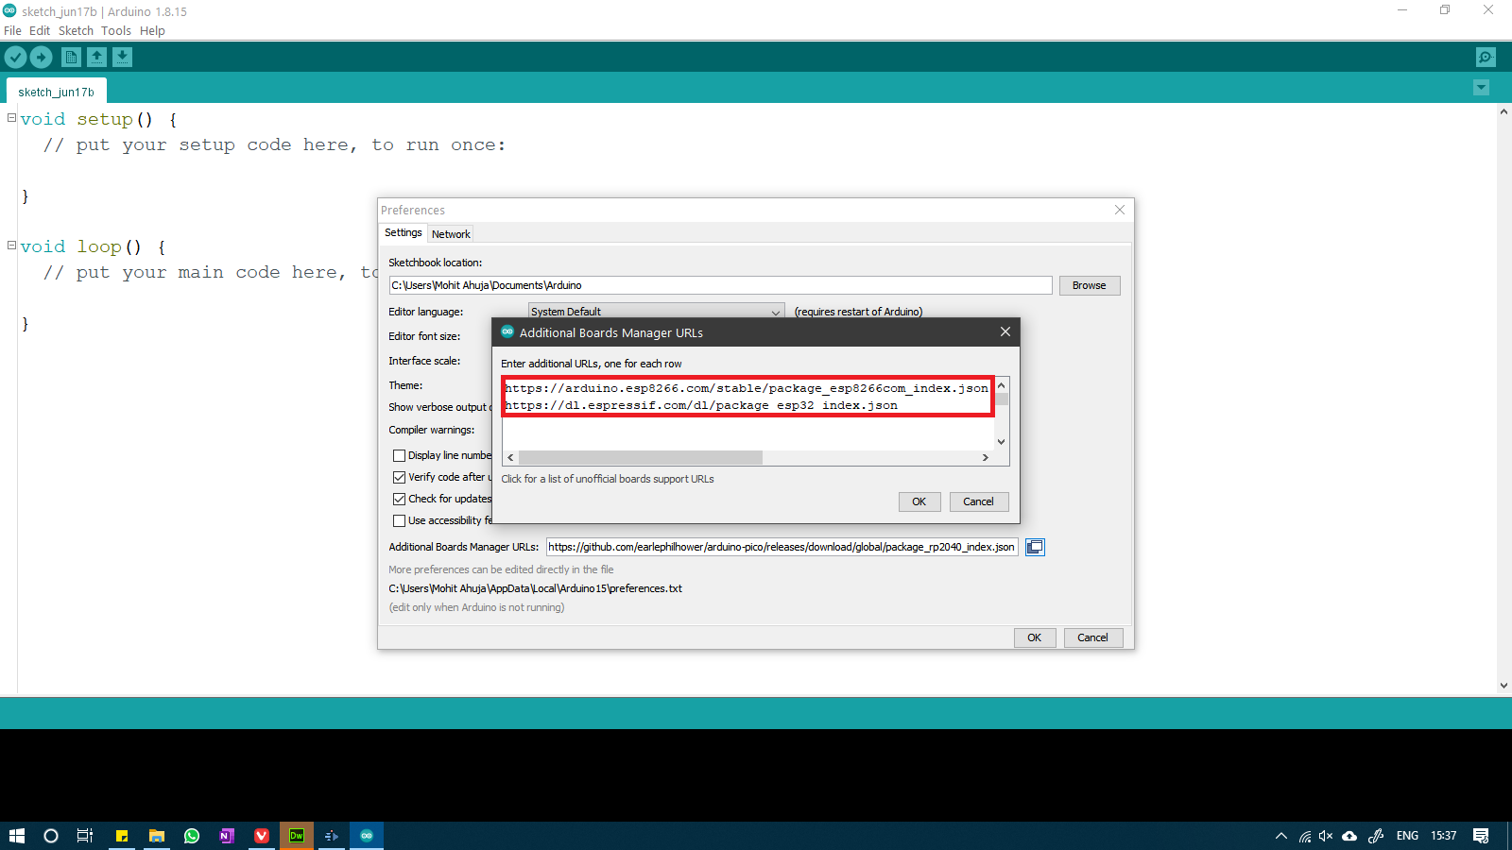Open the Sketch menu

point(76,30)
